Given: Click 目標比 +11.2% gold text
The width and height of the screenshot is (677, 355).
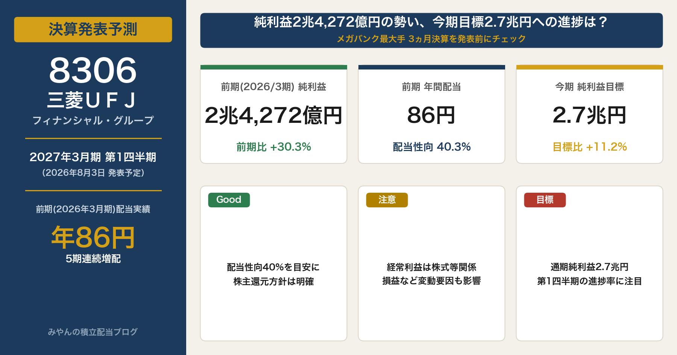Looking at the screenshot, I should click(x=589, y=147).
